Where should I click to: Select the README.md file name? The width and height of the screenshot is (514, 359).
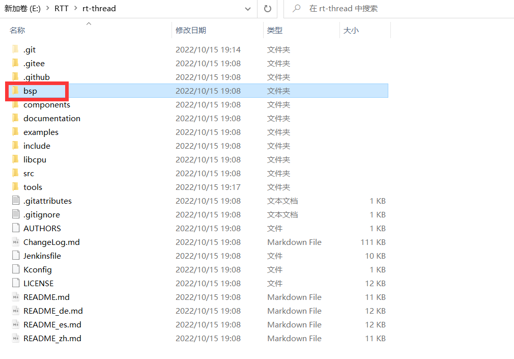[46, 297]
